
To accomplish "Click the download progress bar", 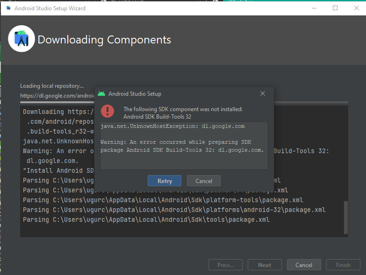I will click(x=184, y=102).
